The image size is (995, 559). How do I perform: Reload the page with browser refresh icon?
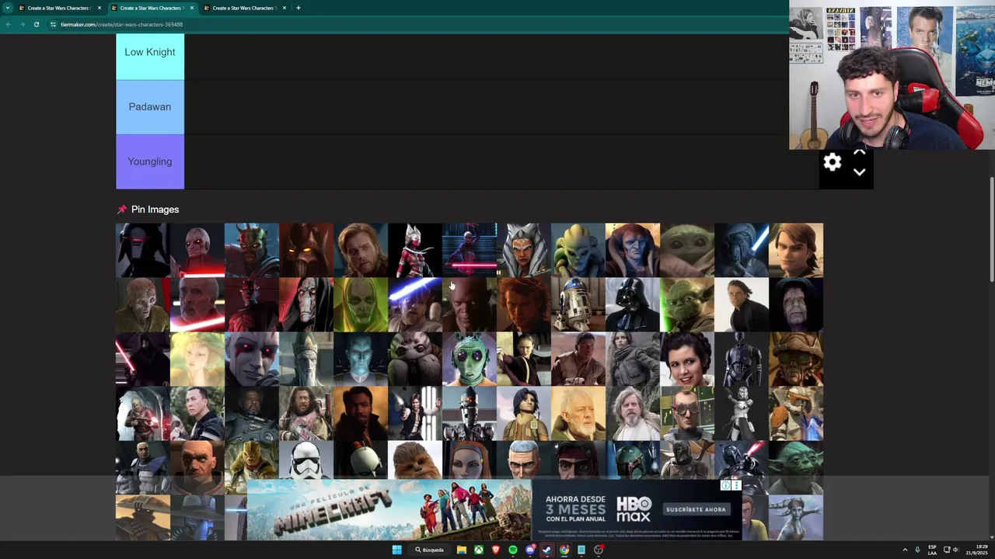click(x=36, y=24)
